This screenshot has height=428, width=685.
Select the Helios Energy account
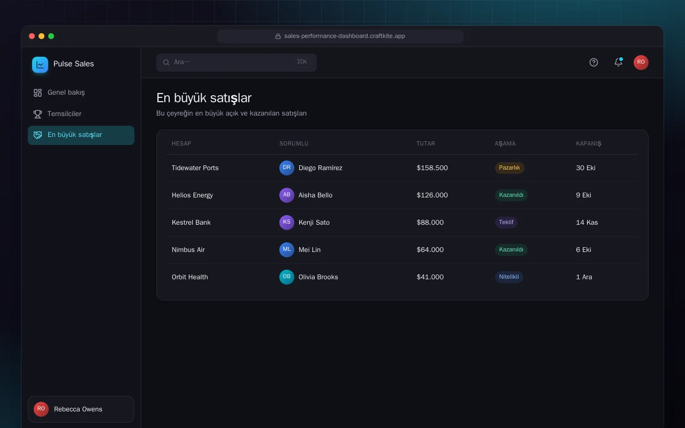[192, 195]
